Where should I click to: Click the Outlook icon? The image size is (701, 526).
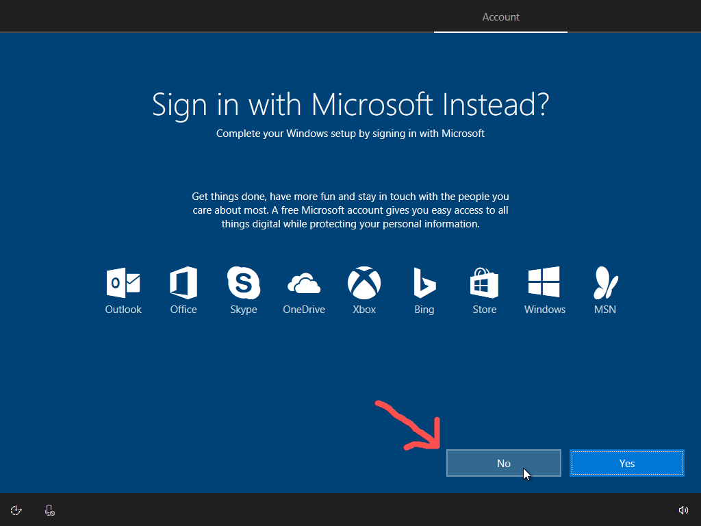click(123, 283)
